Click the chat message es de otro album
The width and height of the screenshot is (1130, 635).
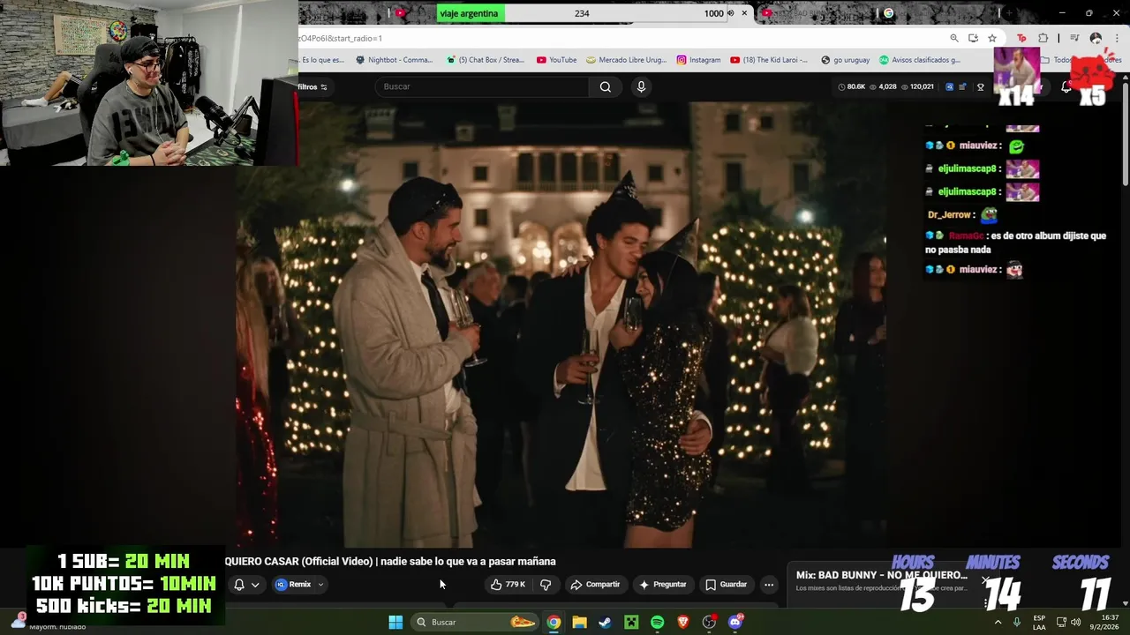pyautogui.click(x=1015, y=243)
